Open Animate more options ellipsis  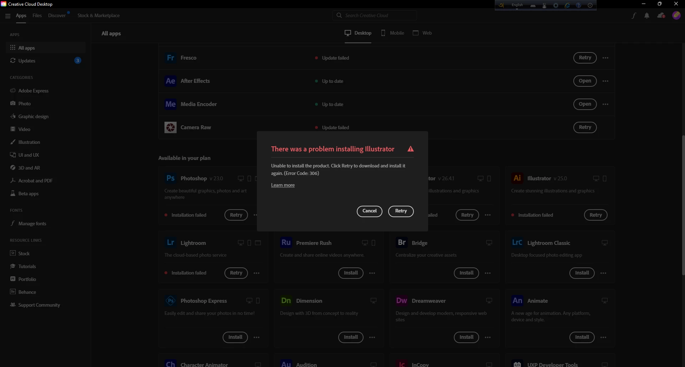point(603,337)
